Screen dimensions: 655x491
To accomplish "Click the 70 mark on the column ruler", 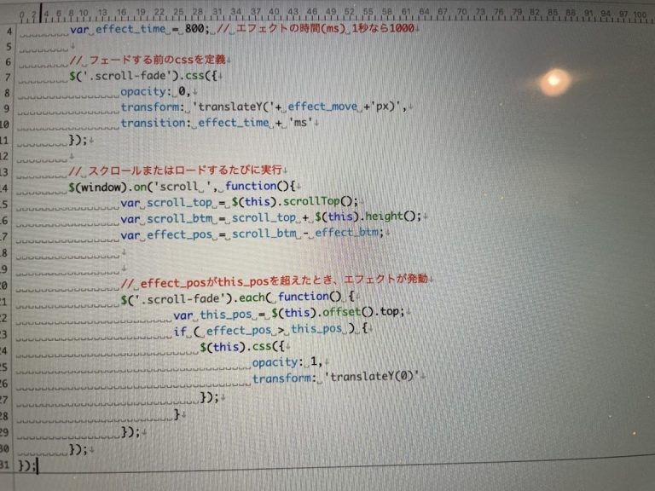I will [461, 12].
